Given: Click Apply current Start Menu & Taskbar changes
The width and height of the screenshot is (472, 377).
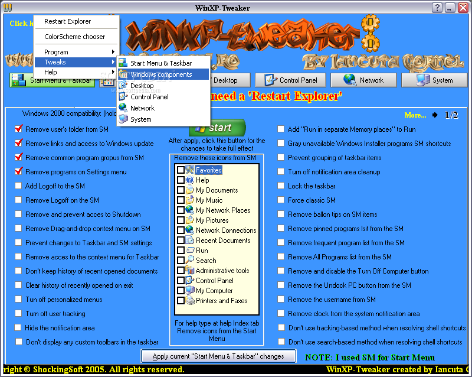Looking at the screenshot, I should click(218, 356).
